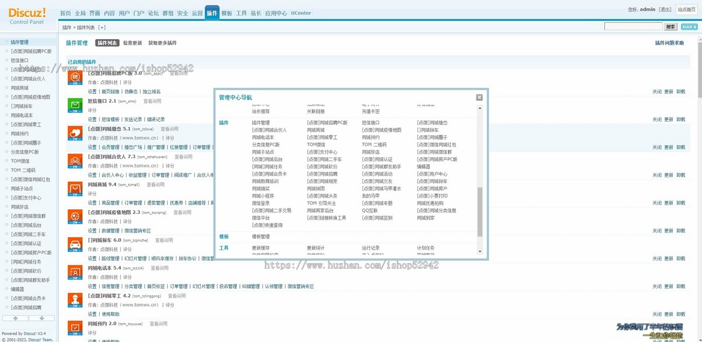
Task: Open 商品管理 under 同城商城
Action: coord(111,203)
